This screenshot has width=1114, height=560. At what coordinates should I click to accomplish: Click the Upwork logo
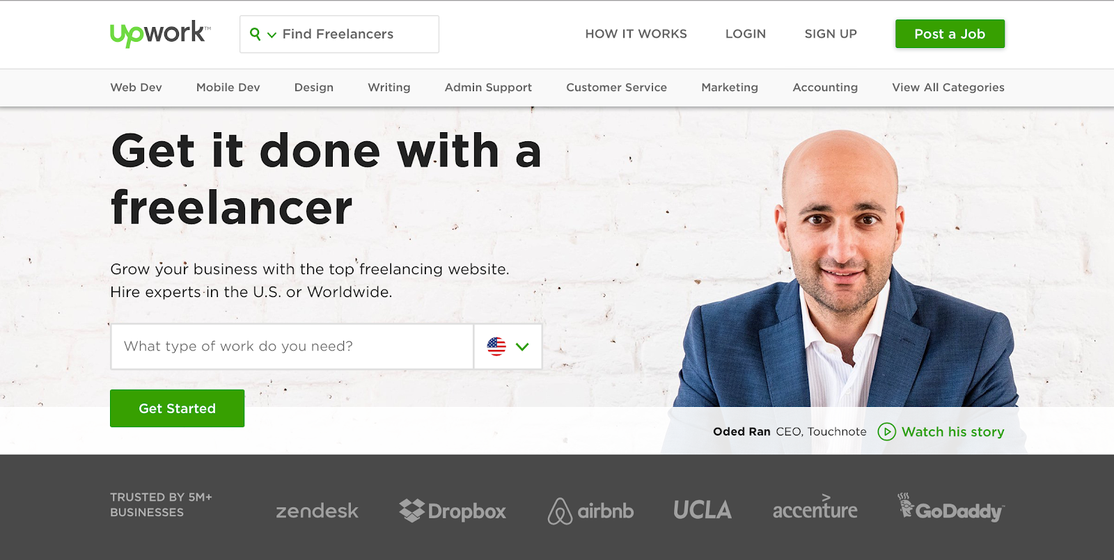(x=160, y=33)
